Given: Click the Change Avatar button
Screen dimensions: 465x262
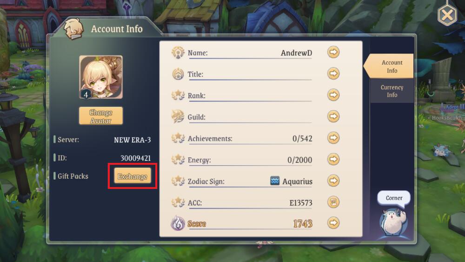Looking at the screenshot, I should point(101,116).
